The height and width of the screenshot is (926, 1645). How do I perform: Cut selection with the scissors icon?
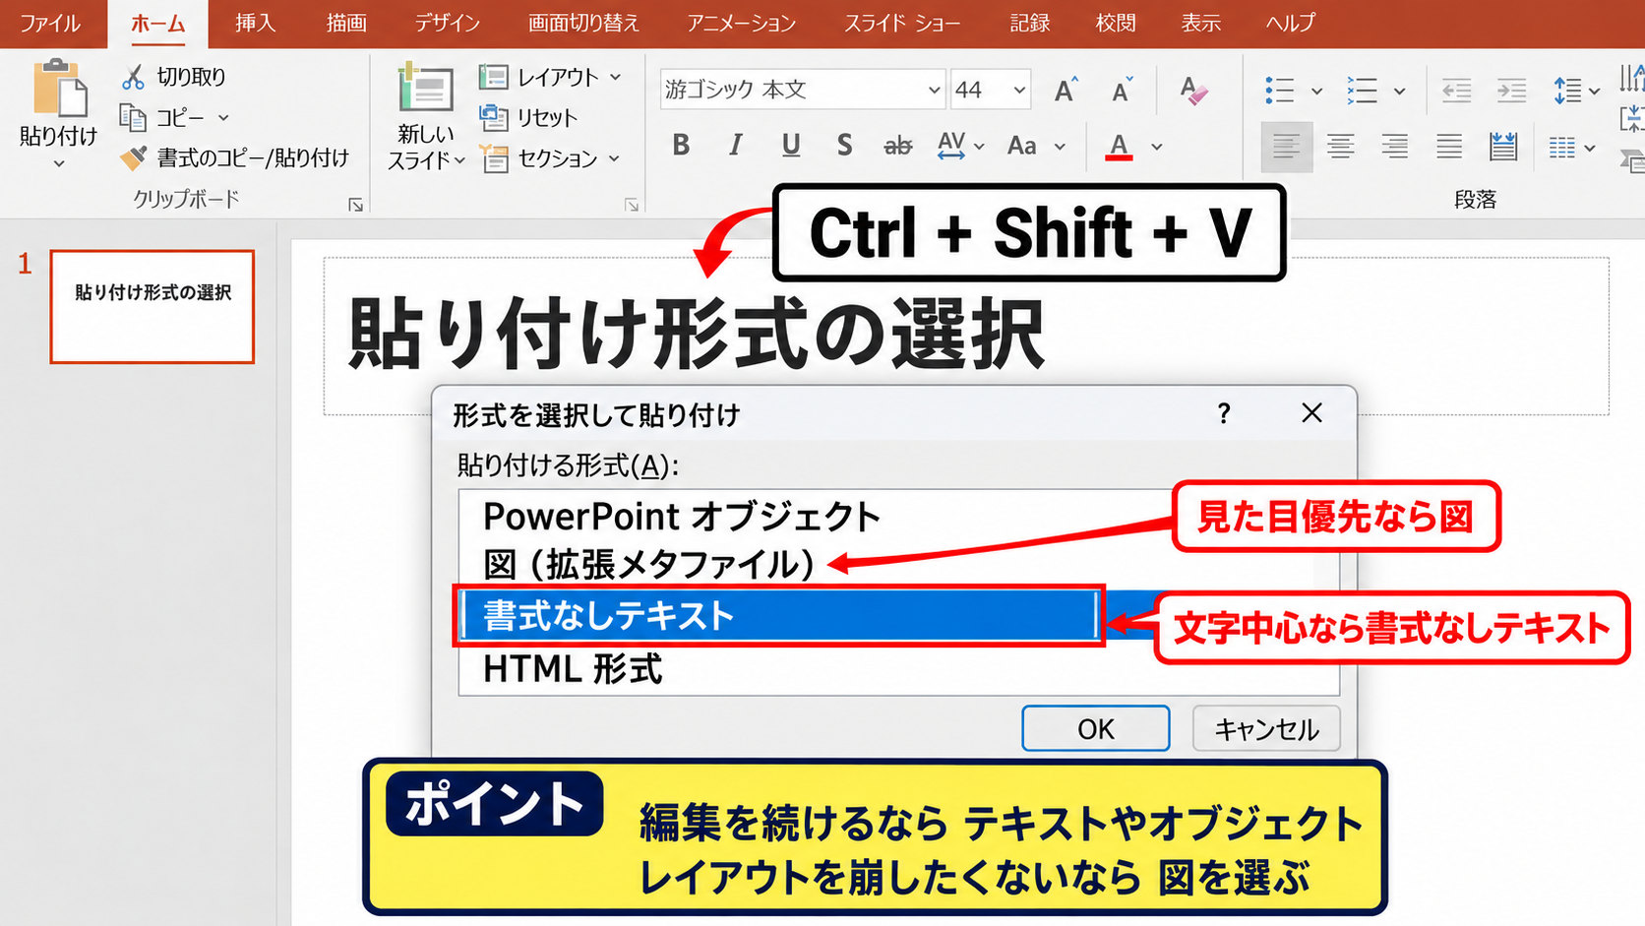coord(133,77)
